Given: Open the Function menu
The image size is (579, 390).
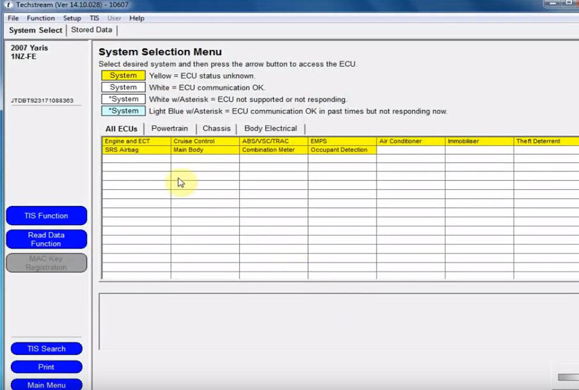Looking at the screenshot, I should [x=40, y=18].
